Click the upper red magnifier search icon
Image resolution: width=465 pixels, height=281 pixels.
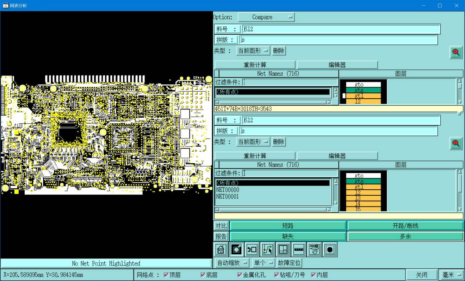click(456, 52)
